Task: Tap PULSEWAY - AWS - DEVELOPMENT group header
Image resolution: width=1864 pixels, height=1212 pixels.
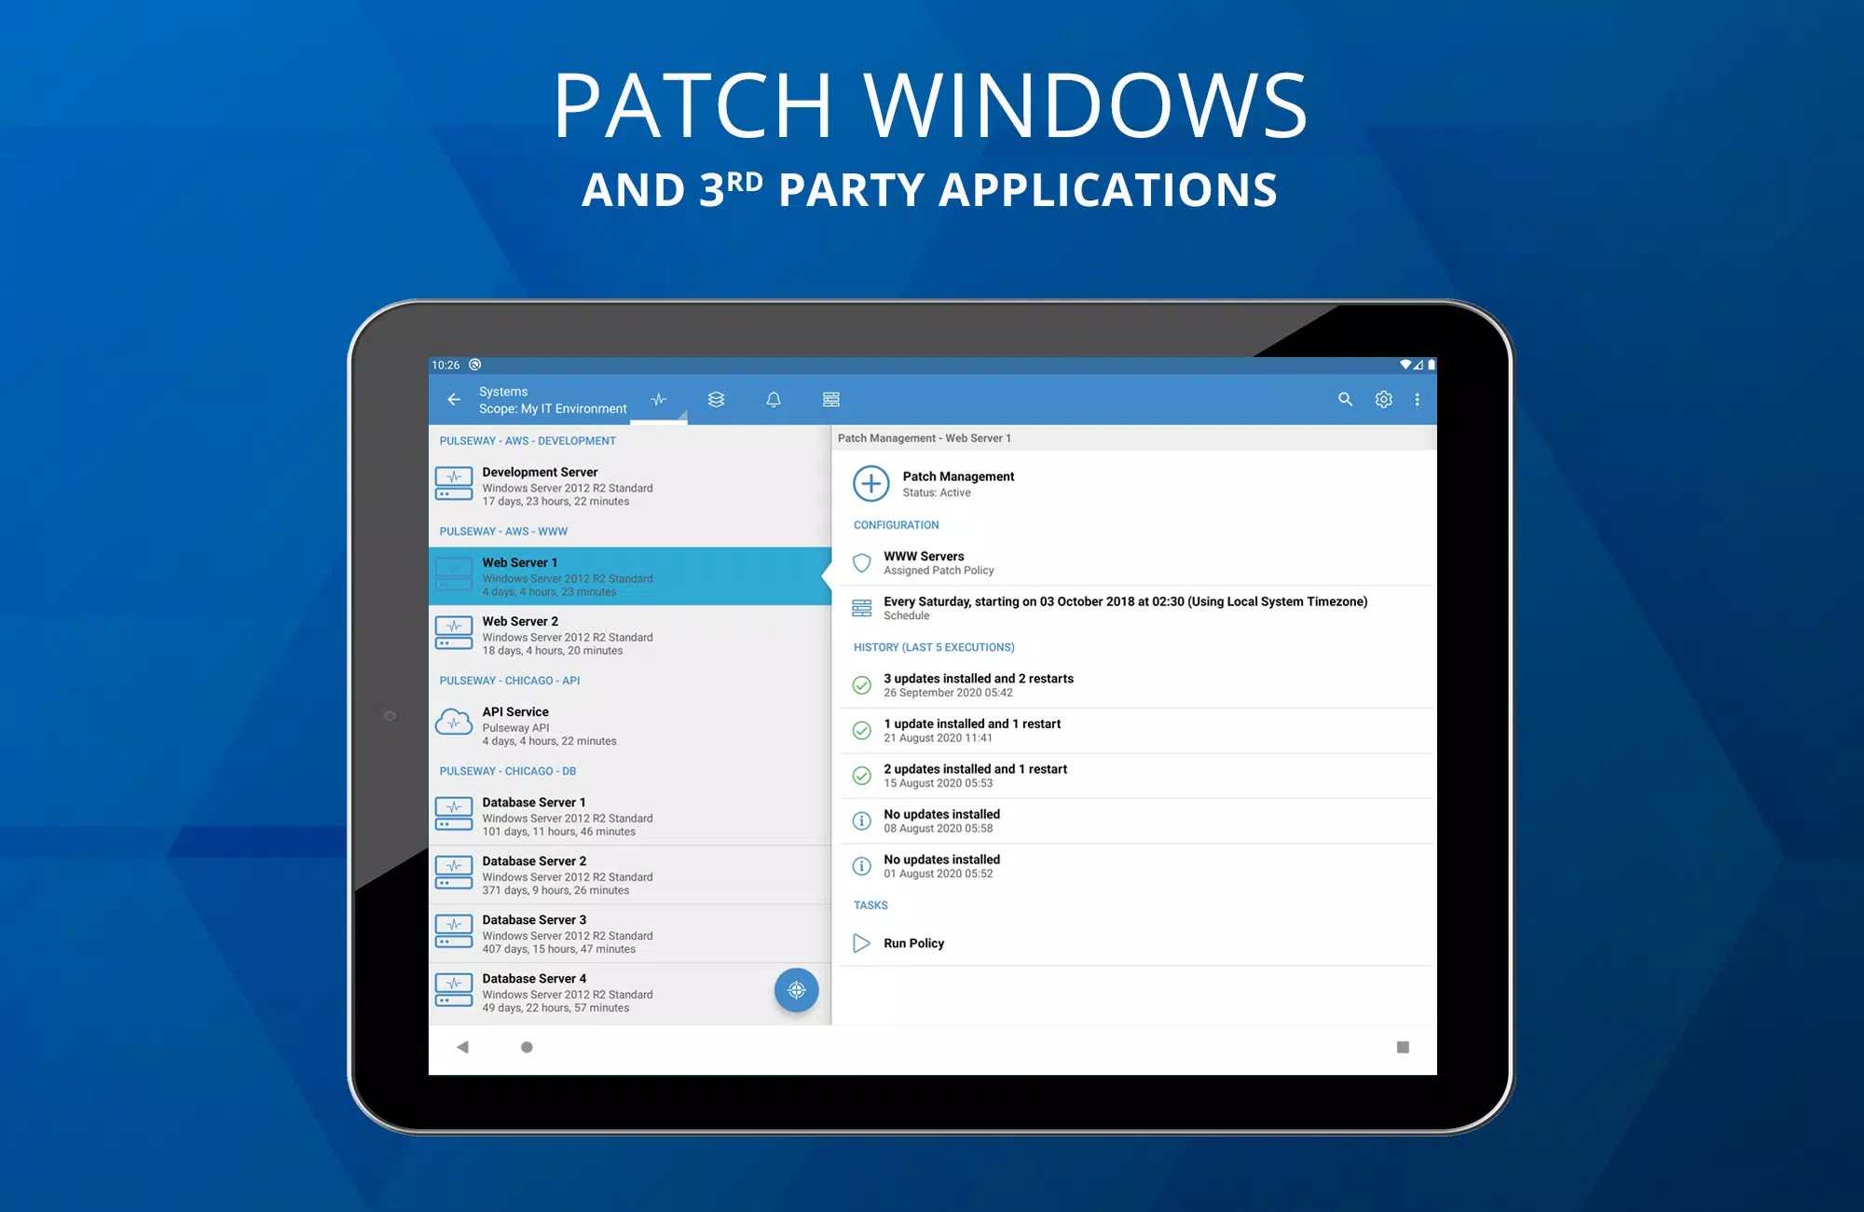Action: coord(528,441)
